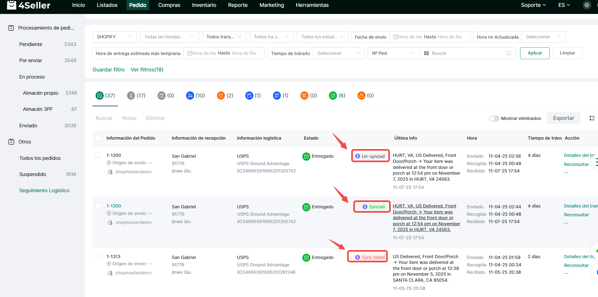Screen dimensions: 598x297
Task: Open the settings gear icon
Action: click(x=587, y=5)
